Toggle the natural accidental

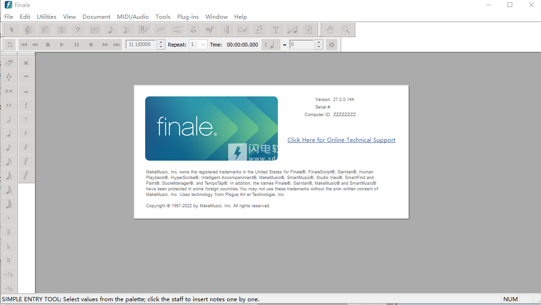(x=9, y=261)
